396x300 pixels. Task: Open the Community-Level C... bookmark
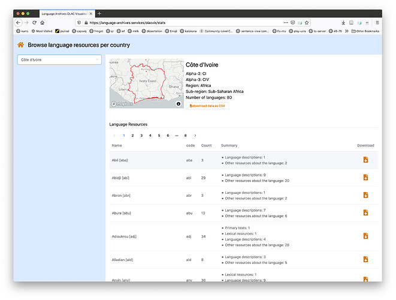pos(216,31)
